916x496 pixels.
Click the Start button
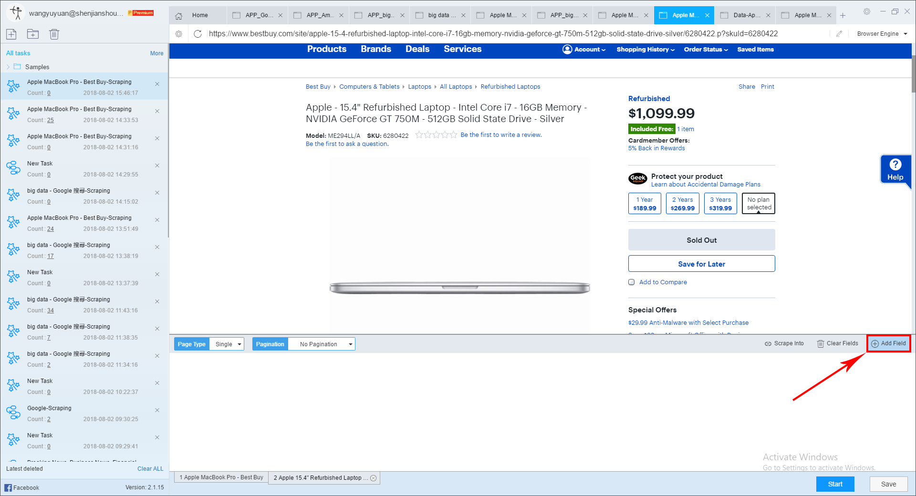point(835,484)
